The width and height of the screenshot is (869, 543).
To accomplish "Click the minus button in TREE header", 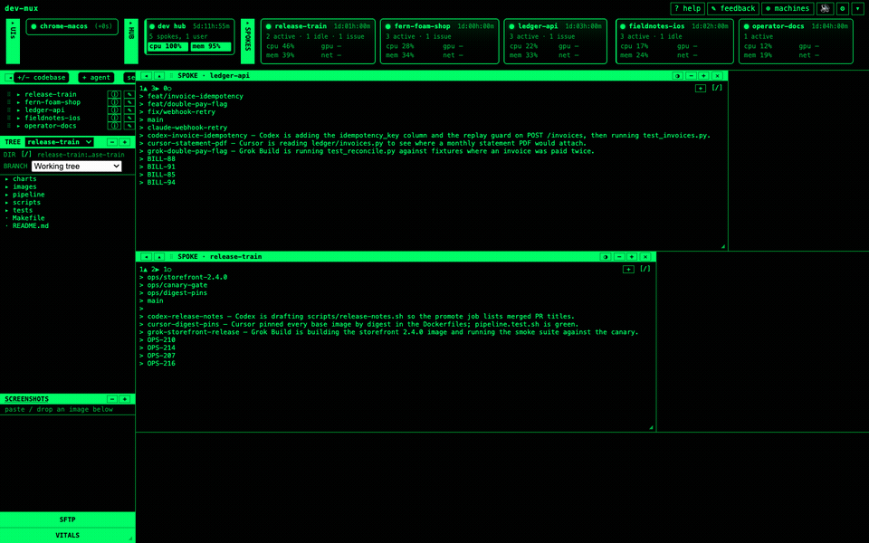I will tap(112, 142).
